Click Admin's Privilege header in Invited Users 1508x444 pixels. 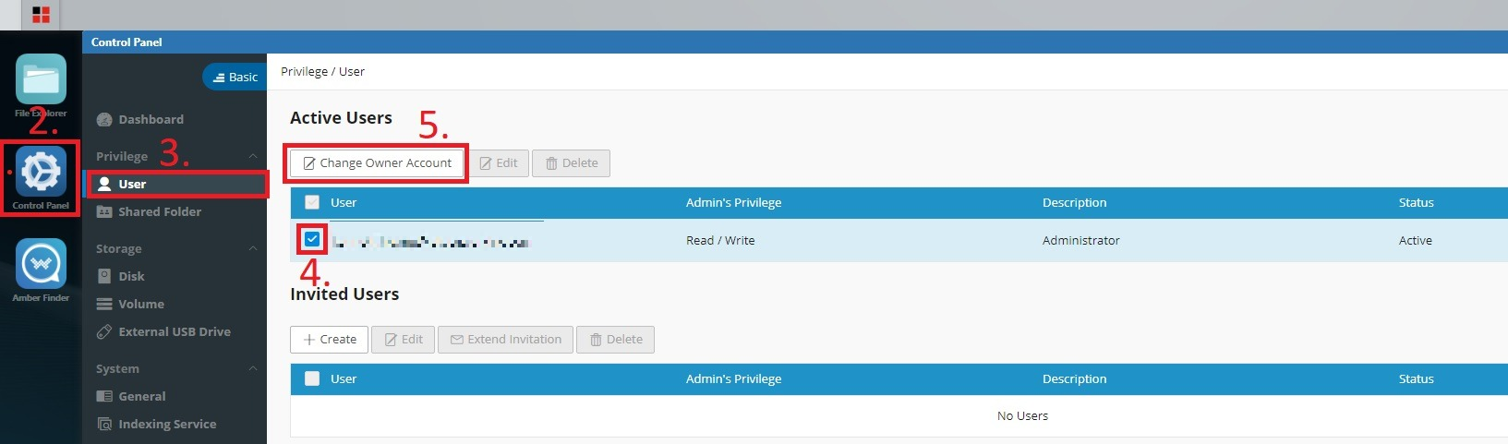click(x=733, y=378)
